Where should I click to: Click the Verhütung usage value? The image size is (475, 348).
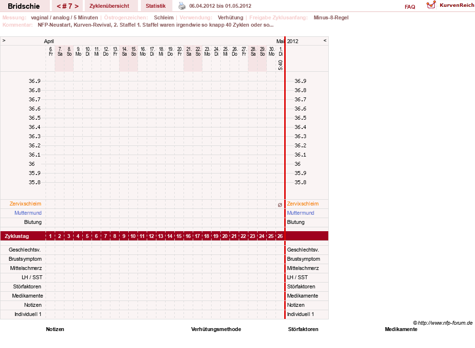(x=230, y=17)
